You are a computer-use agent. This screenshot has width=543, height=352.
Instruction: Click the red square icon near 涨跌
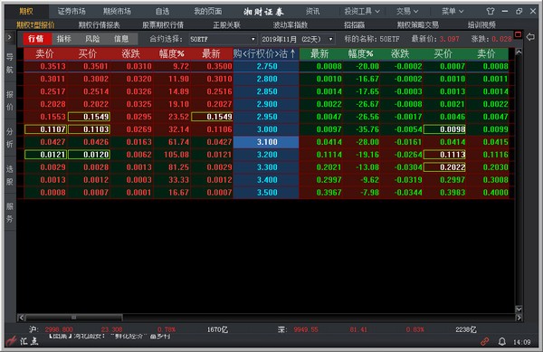pos(518,34)
